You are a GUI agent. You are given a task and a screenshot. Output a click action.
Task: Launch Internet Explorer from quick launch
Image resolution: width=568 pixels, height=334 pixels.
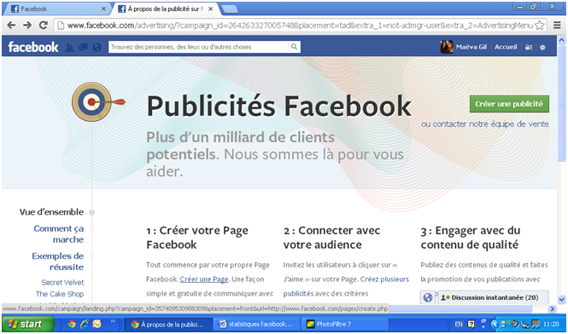point(85,324)
